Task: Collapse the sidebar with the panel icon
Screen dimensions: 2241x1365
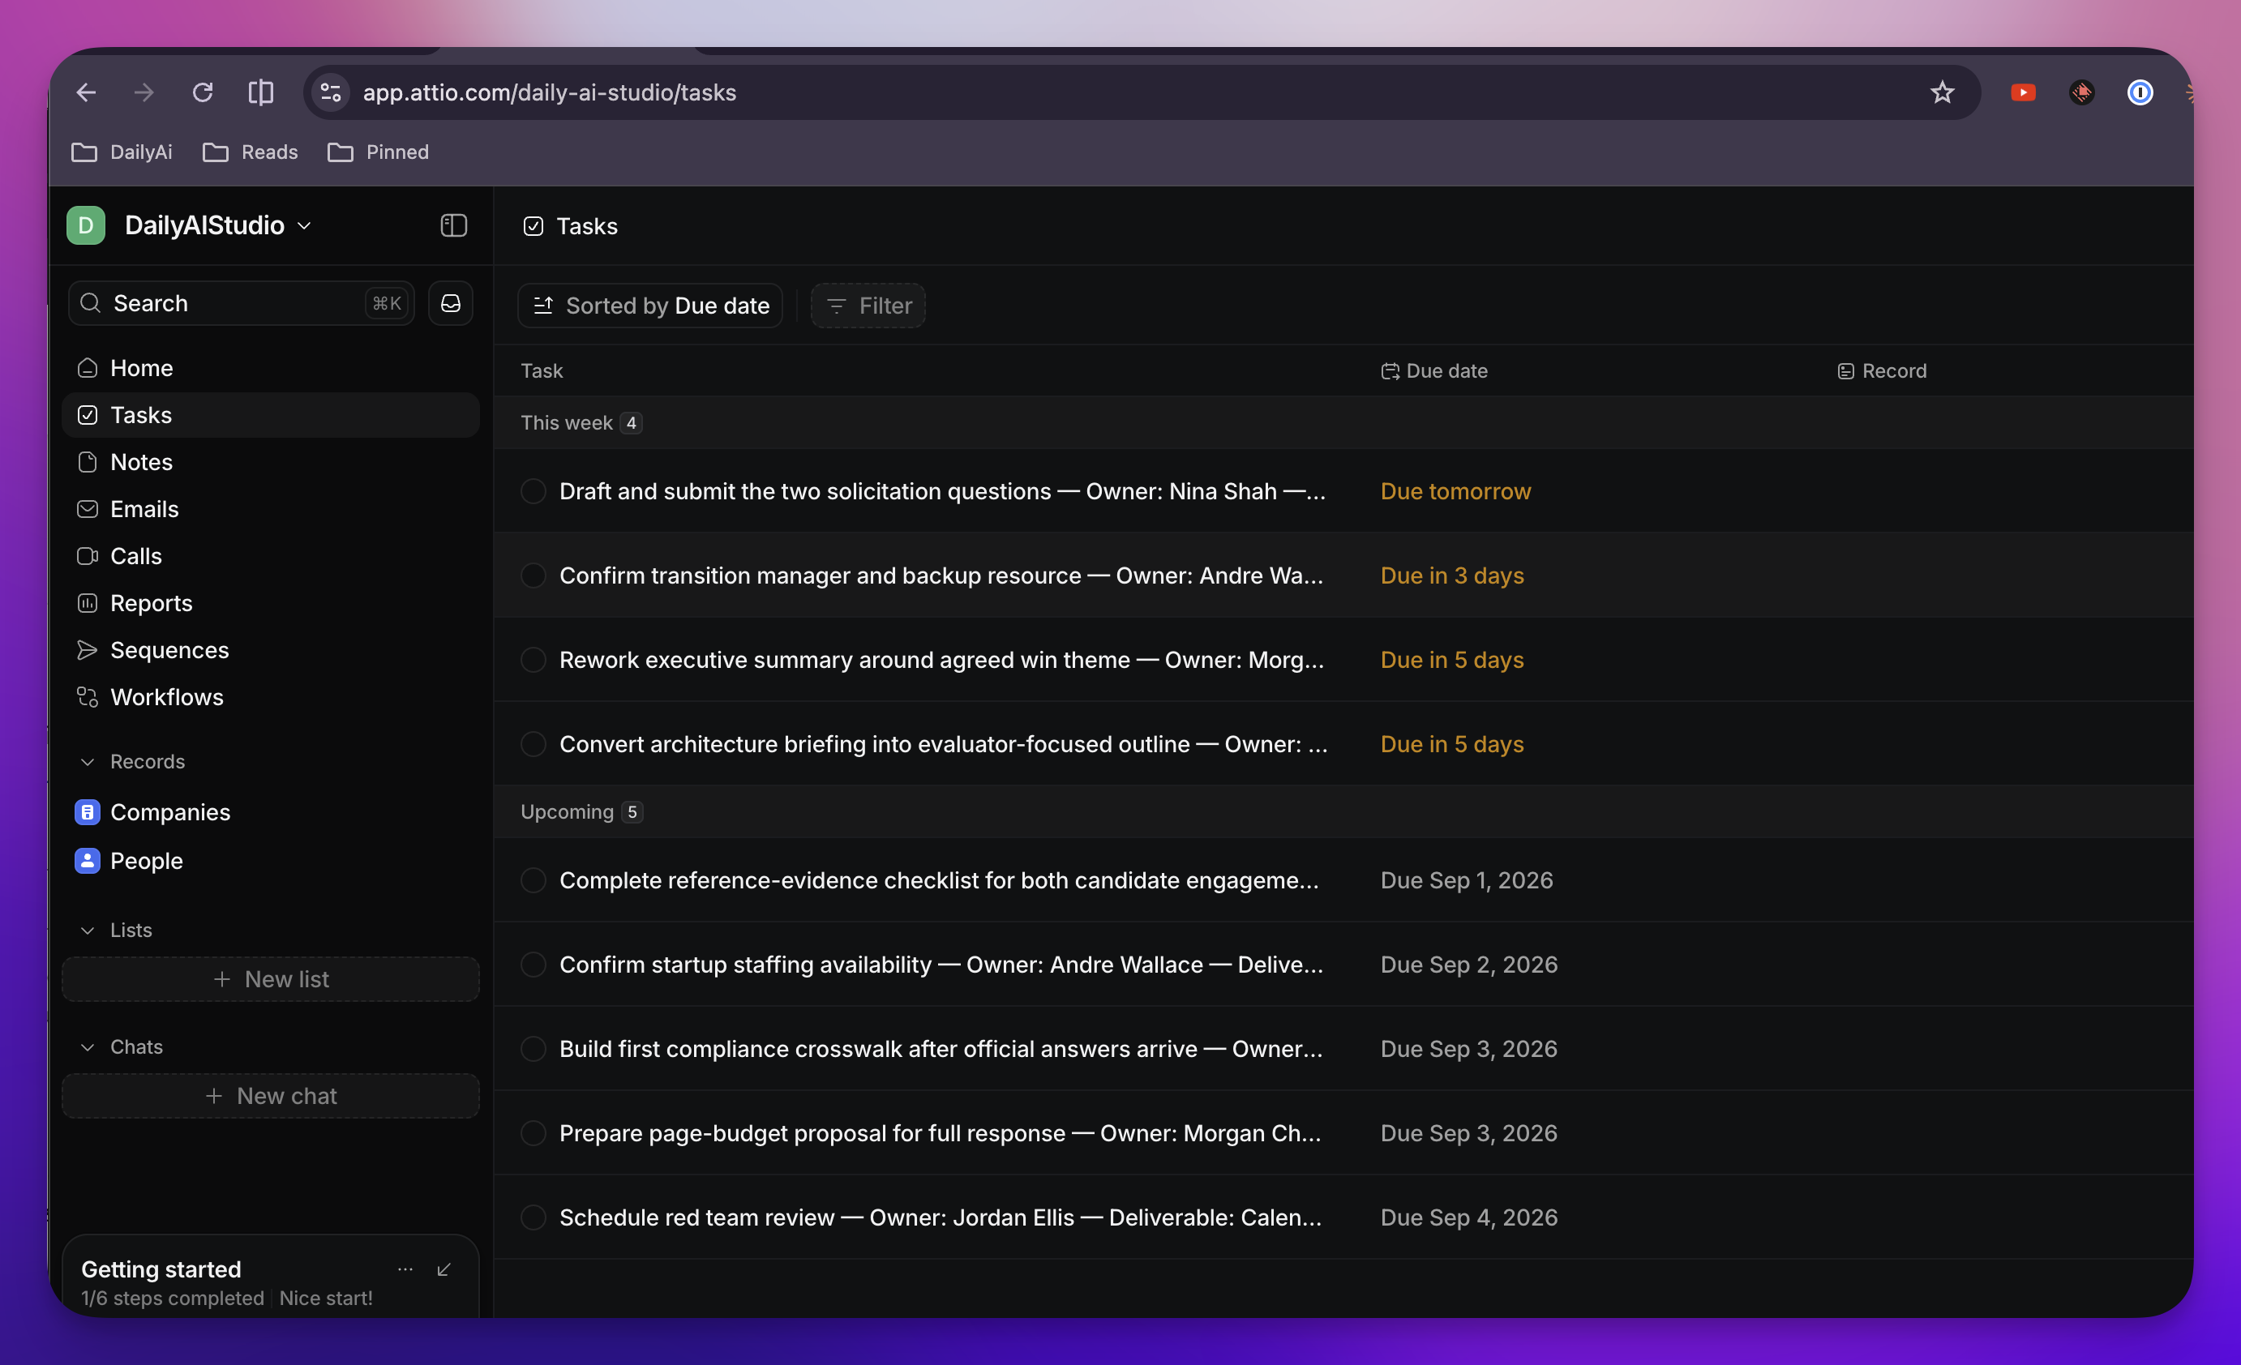Action: pyautogui.click(x=453, y=225)
